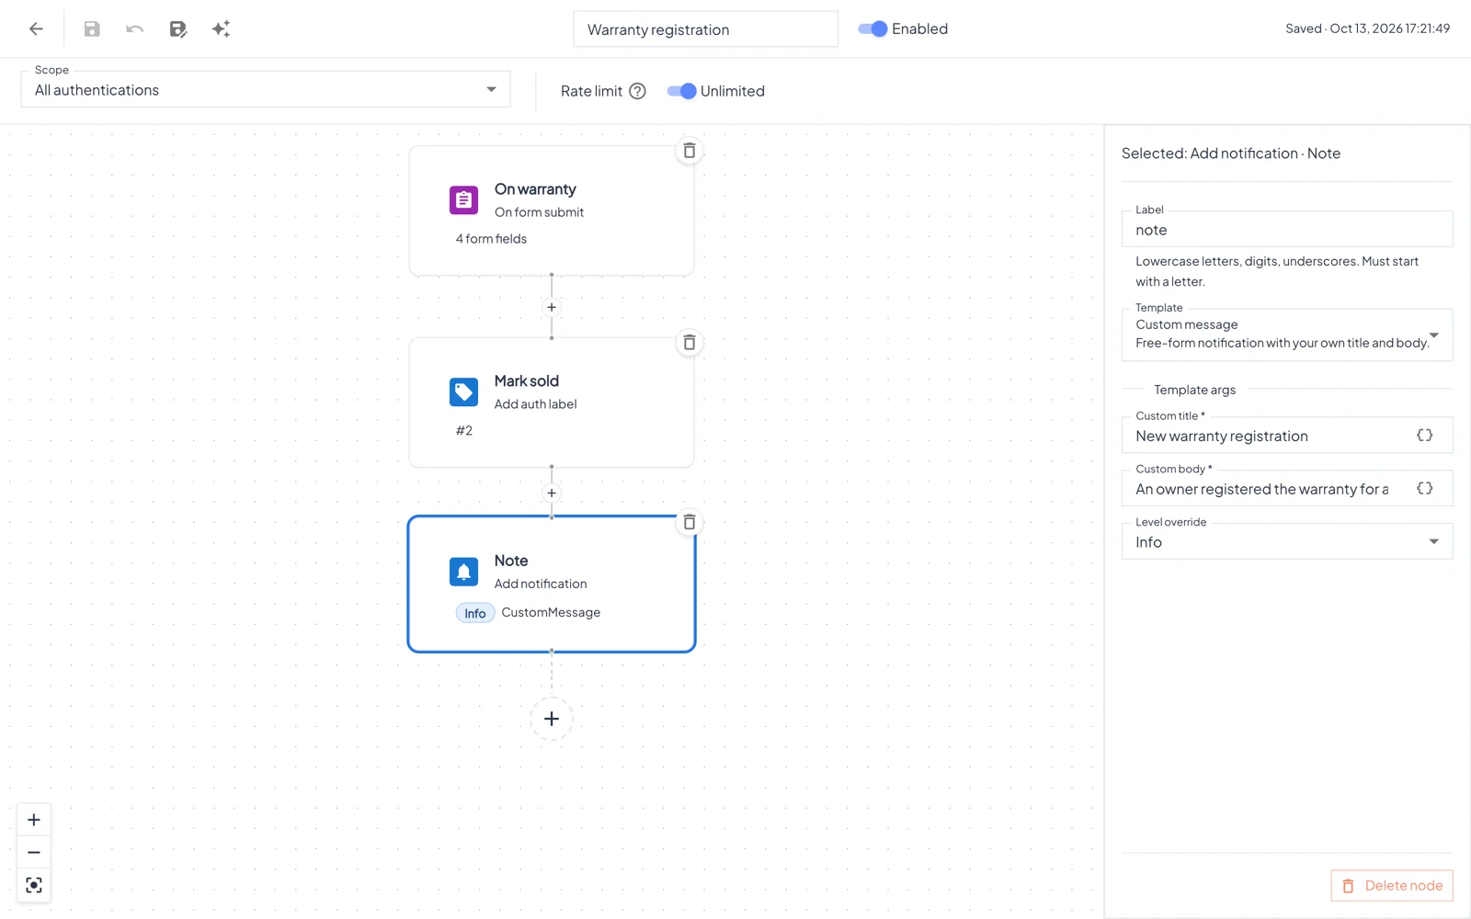Select the Mark sold node title
This screenshot has height=919, width=1471.
pos(527,381)
